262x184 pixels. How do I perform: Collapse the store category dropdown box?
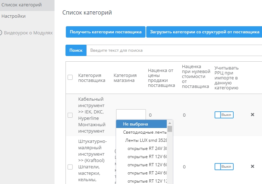pyautogui.click(x=131, y=115)
